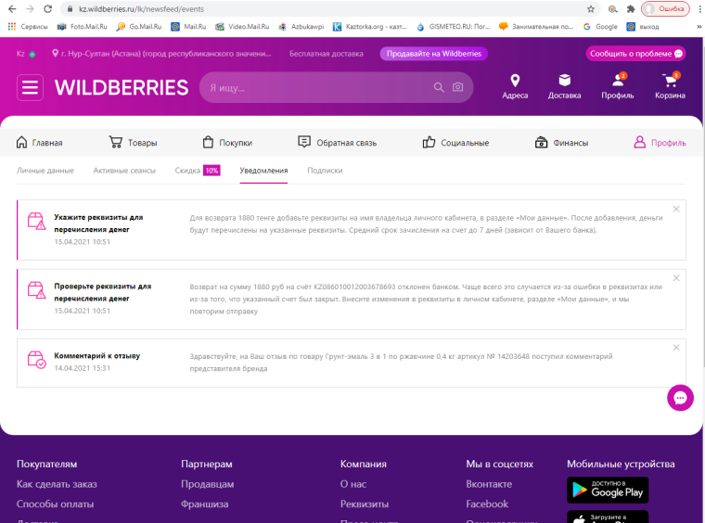Click the search field Я ищу...
Screen dimensions: 705x523
tap(315, 88)
